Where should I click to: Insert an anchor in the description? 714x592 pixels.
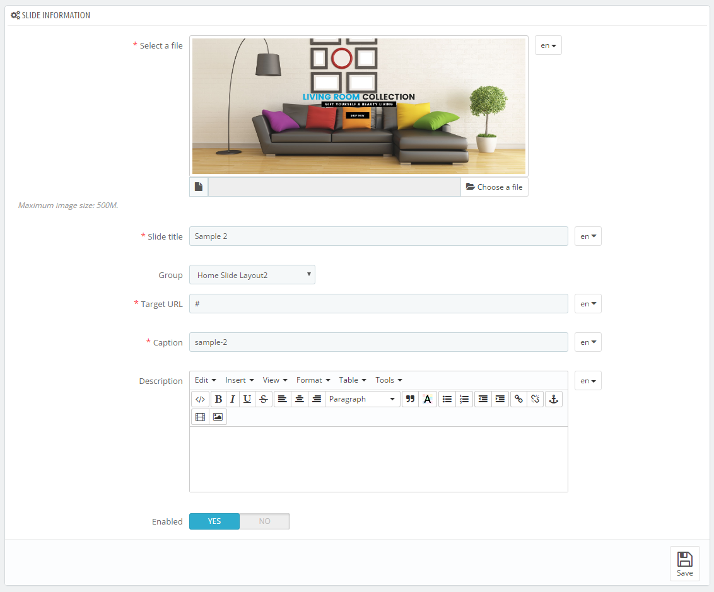(x=554, y=399)
